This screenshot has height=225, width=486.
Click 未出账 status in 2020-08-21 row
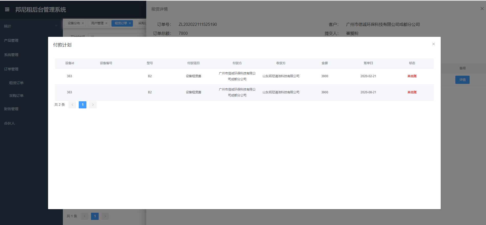(x=412, y=92)
